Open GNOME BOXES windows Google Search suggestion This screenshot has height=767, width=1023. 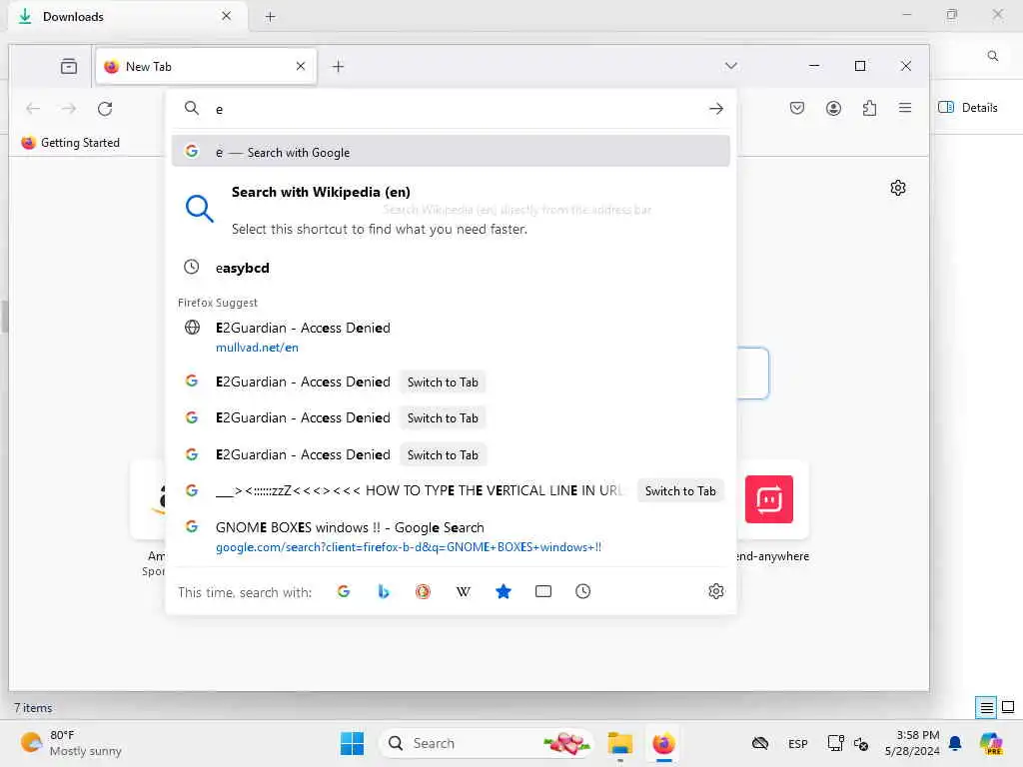[x=451, y=536]
